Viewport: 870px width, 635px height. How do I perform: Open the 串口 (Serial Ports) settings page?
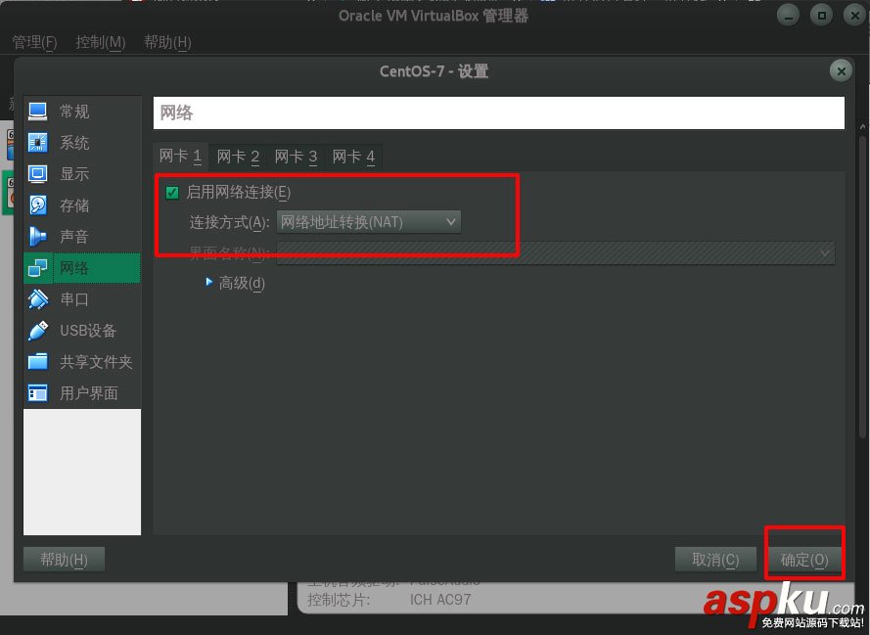point(61,298)
